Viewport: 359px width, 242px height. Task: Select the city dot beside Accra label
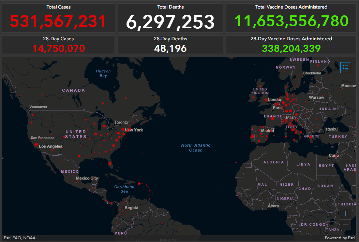click(x=268, y=209)
